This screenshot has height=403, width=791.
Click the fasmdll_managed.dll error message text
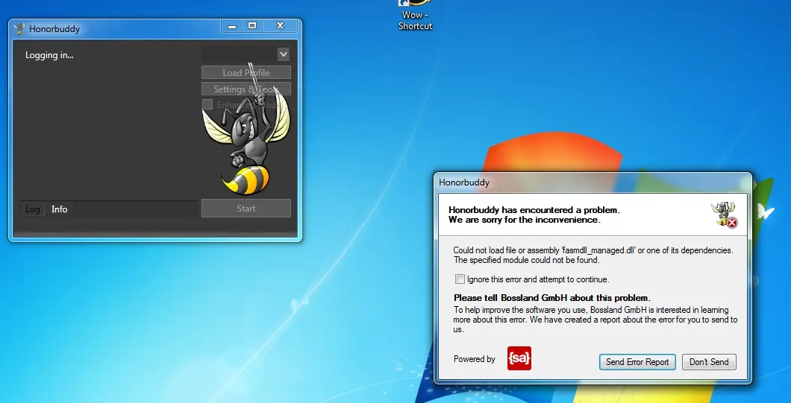(593, 255)
